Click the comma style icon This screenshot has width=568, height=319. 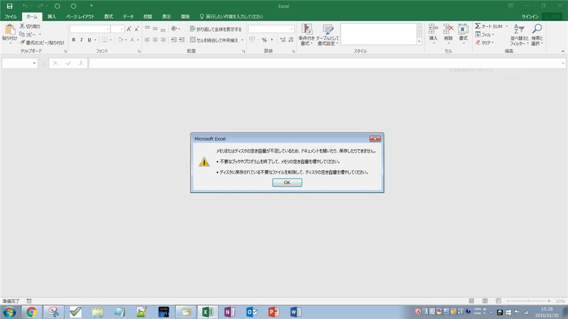pyautogui.click(x=272, y=40)
